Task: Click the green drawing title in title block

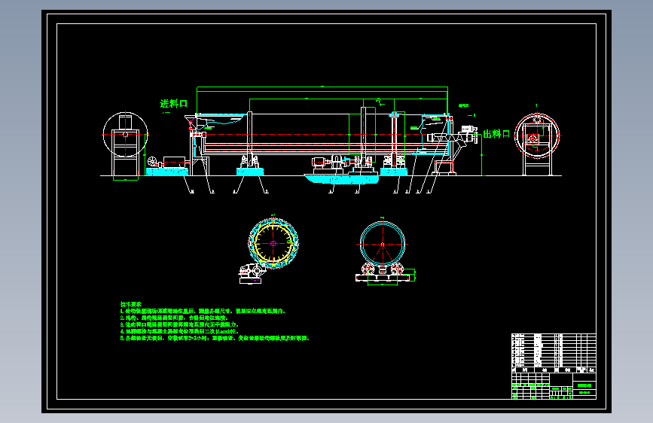Action: pyautogui.click(x=584, y=385)
